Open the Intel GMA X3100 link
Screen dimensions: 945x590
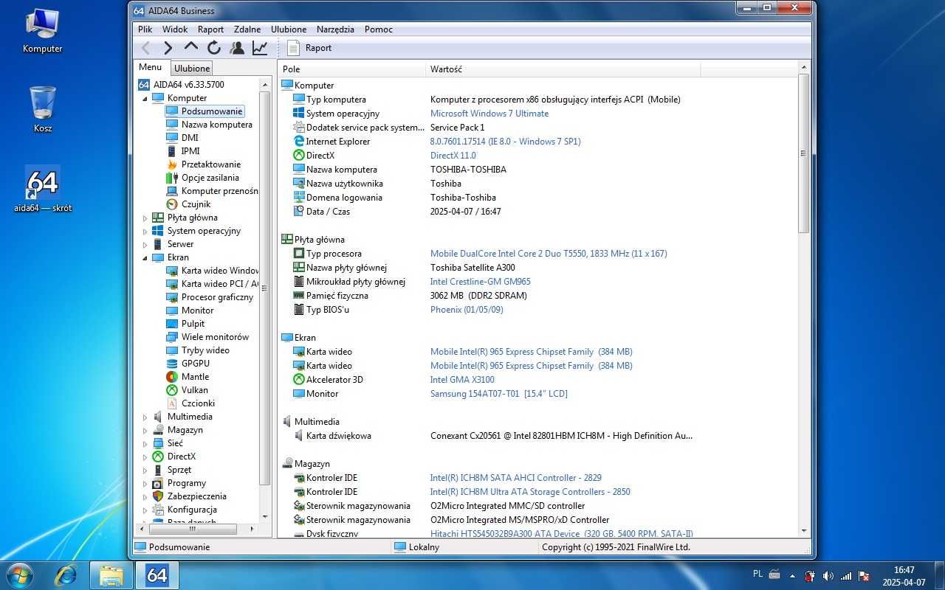[x=462, y=380]
